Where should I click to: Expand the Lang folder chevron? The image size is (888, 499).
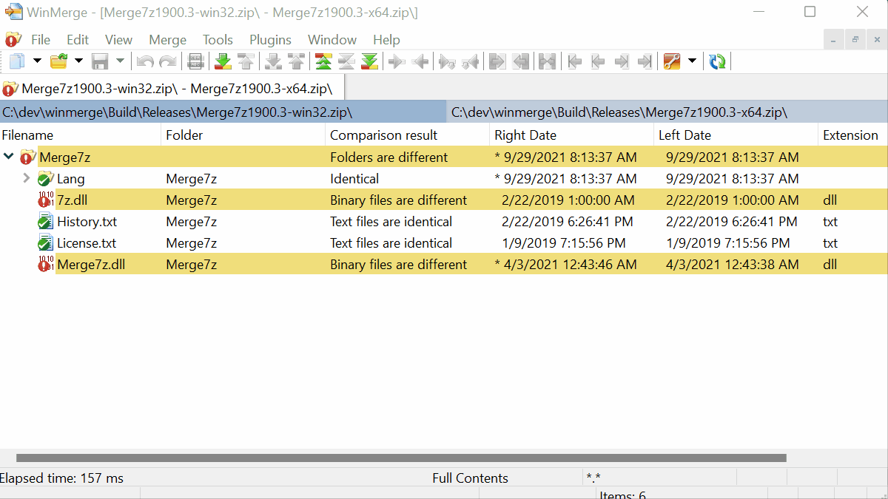pos(26,178)
